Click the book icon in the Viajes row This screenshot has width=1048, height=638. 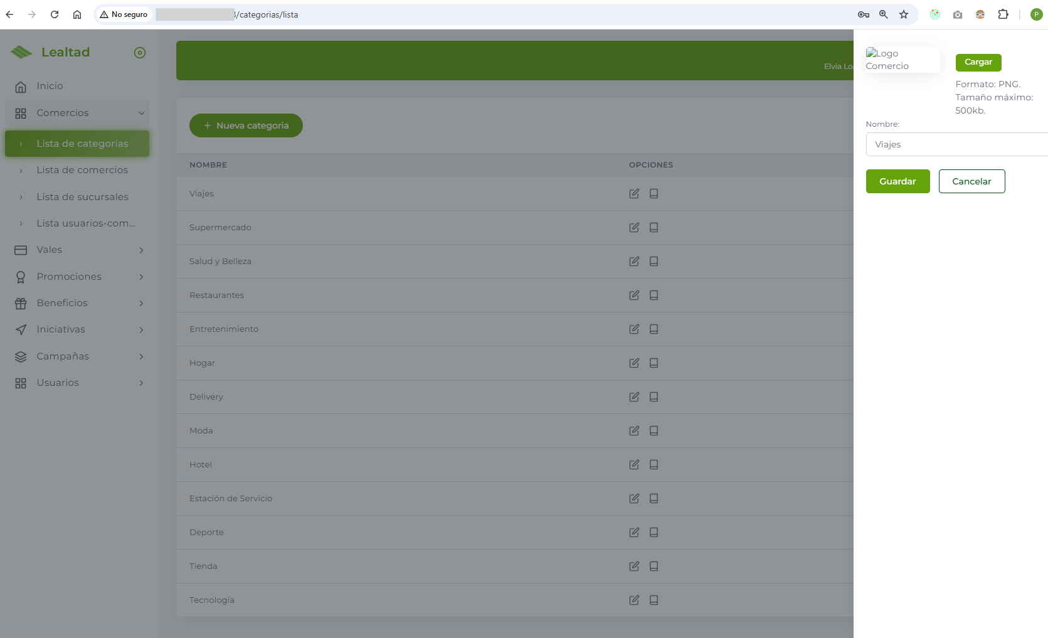point(654,193)
